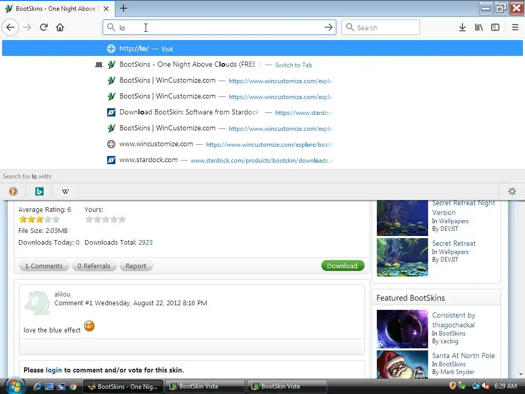Click the magnifier icon in Search box
Screen dimensions: 525x394
point(350,27)
